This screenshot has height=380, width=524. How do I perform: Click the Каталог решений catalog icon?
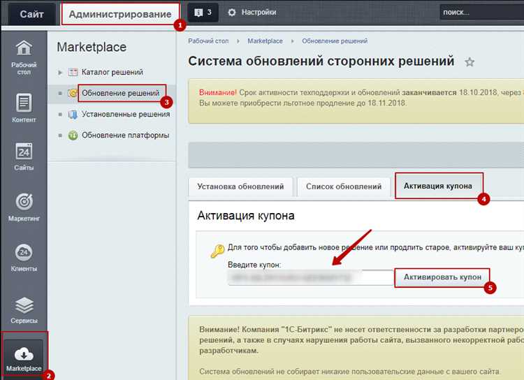[x=73, y=72]
